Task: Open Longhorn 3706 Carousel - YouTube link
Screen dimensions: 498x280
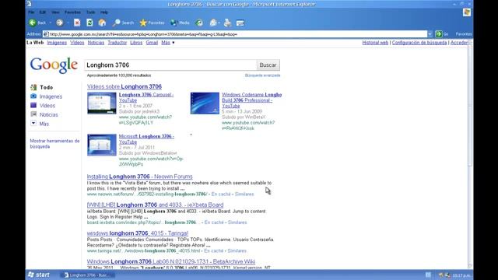Action: pyautogui.click(x=146, y=97)
